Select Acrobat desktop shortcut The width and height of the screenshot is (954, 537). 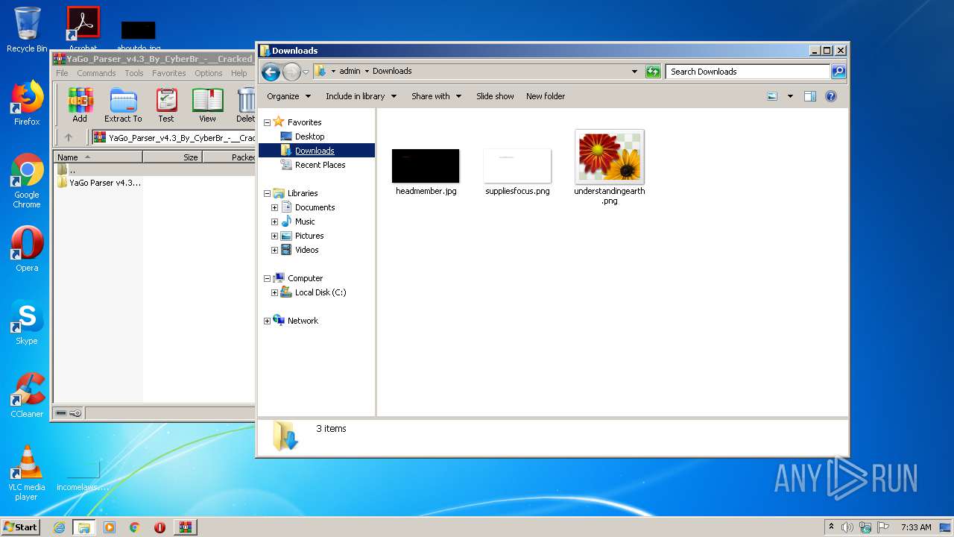coord(83,28)
